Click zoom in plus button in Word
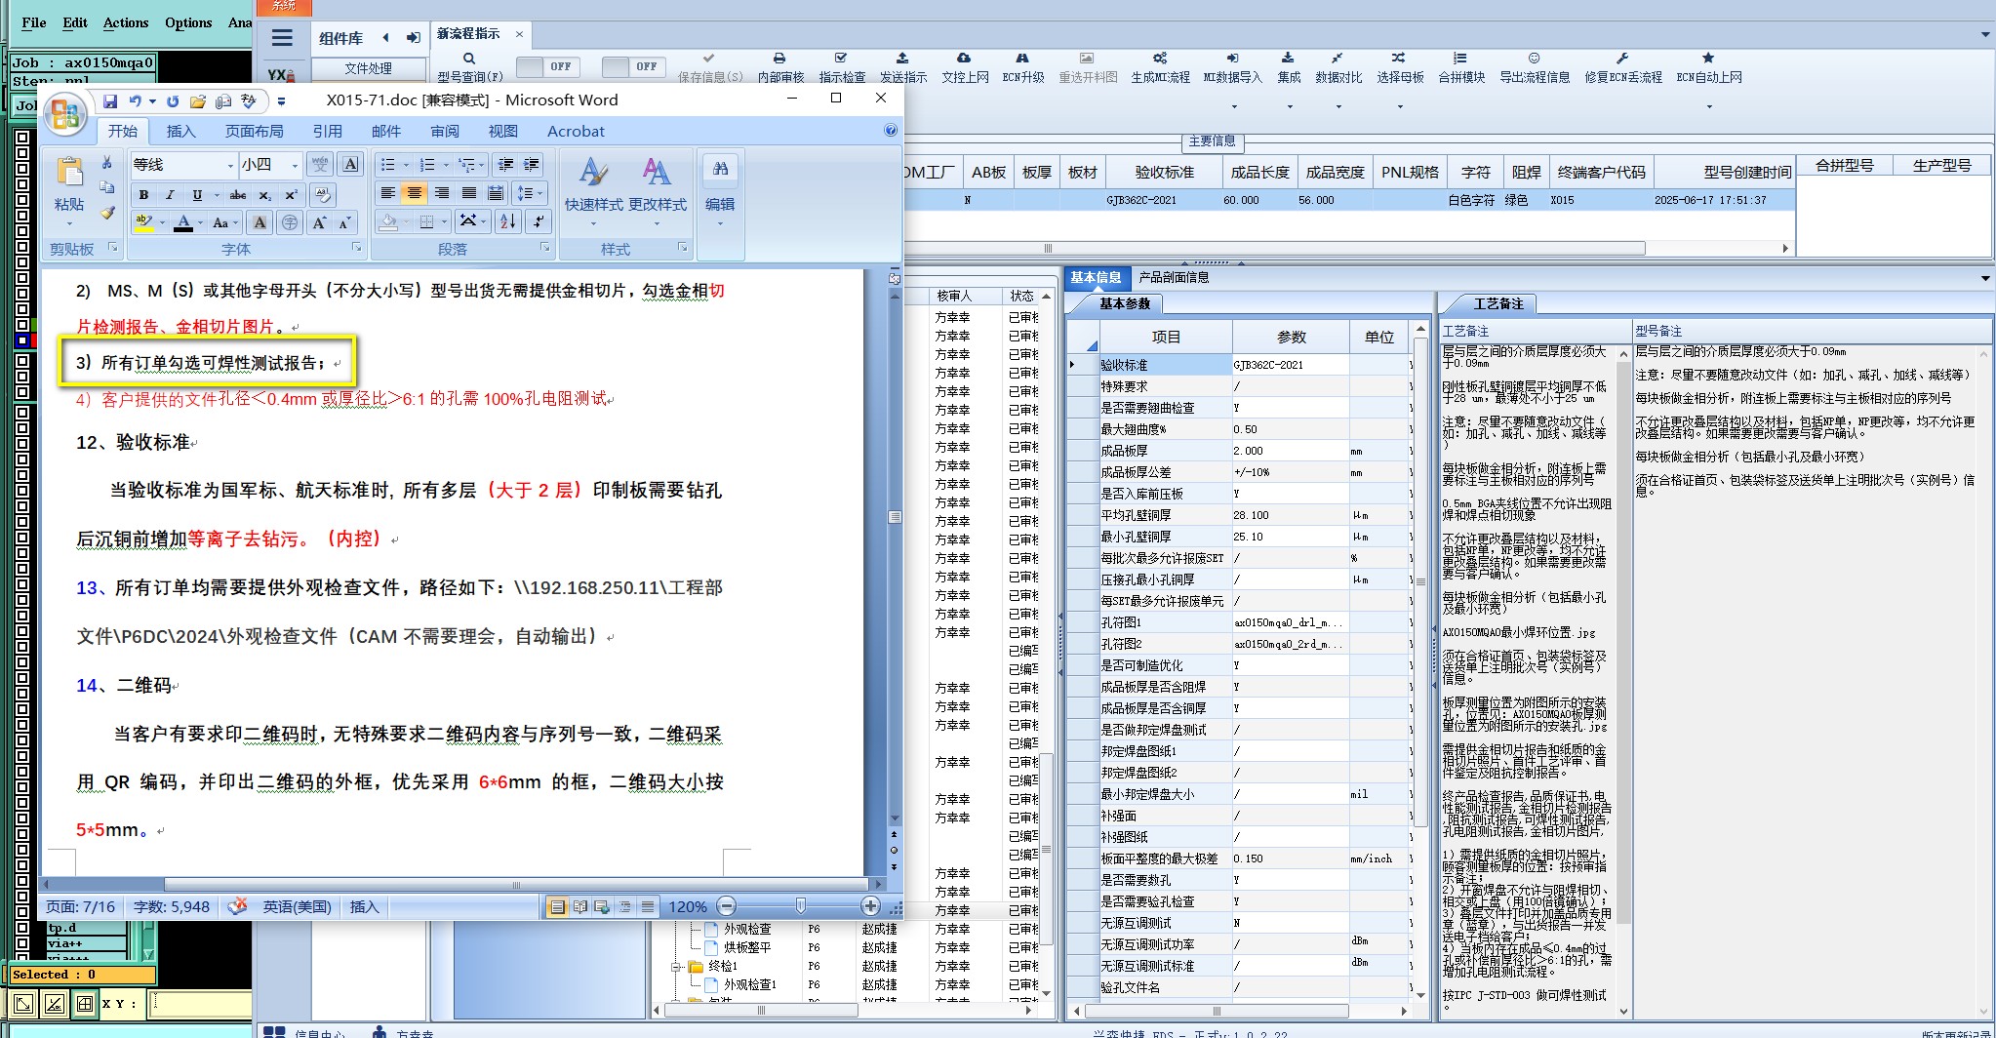 tap(871, 906)
